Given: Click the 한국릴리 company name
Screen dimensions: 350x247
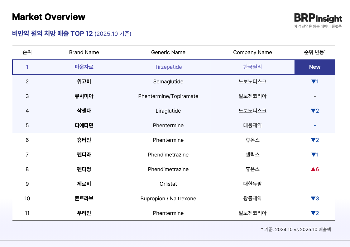Looking at the screenshot, I should point(252,67).
